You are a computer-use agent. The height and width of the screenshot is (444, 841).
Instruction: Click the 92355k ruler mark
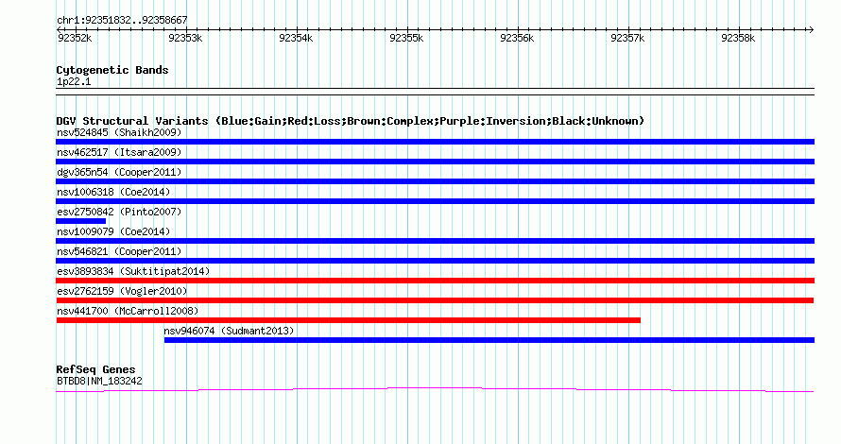(406, 38)
